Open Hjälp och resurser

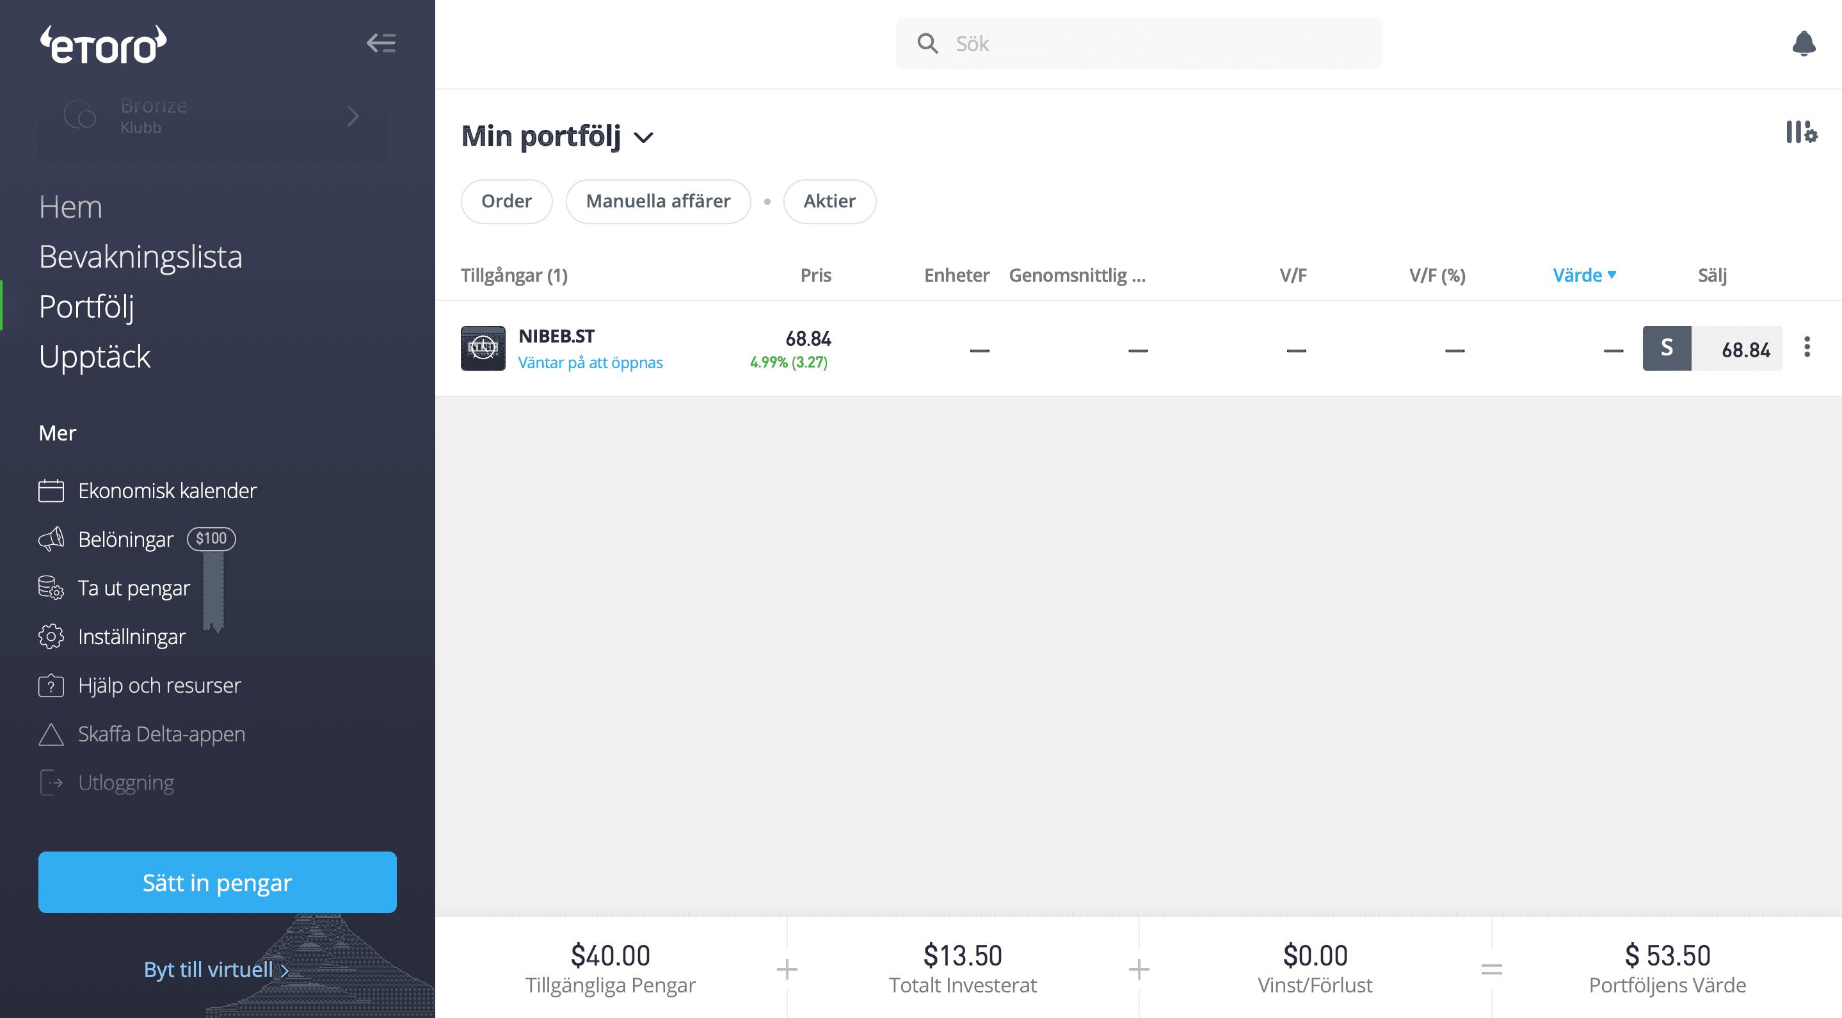tap(159, 685)
